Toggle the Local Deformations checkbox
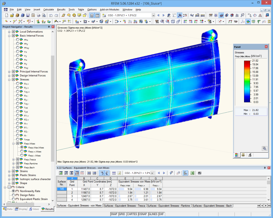The height and width of the screenshot is (218, 273). (x=13, y=32)
